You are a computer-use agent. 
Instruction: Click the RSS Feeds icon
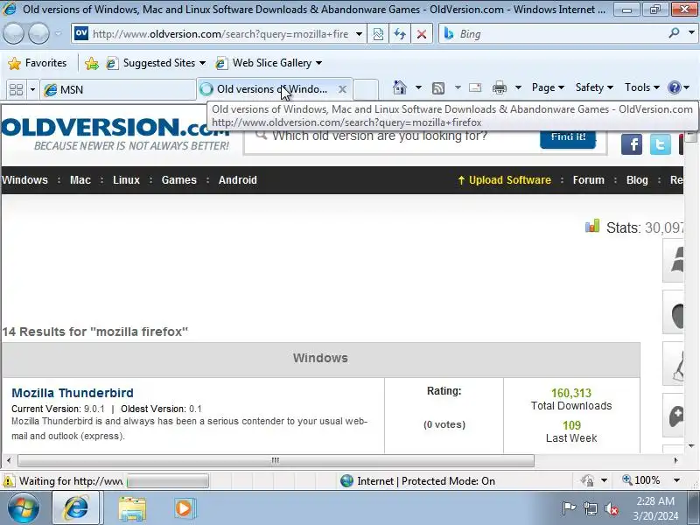pyautogui.click(x=438, y=88)
